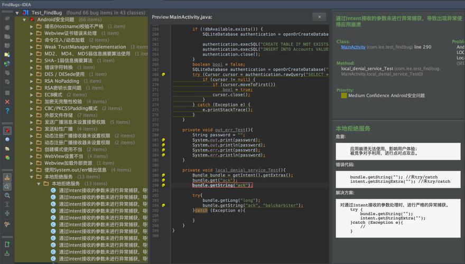Click the magnifier zoom icon in left toolbar

point(7,195)
